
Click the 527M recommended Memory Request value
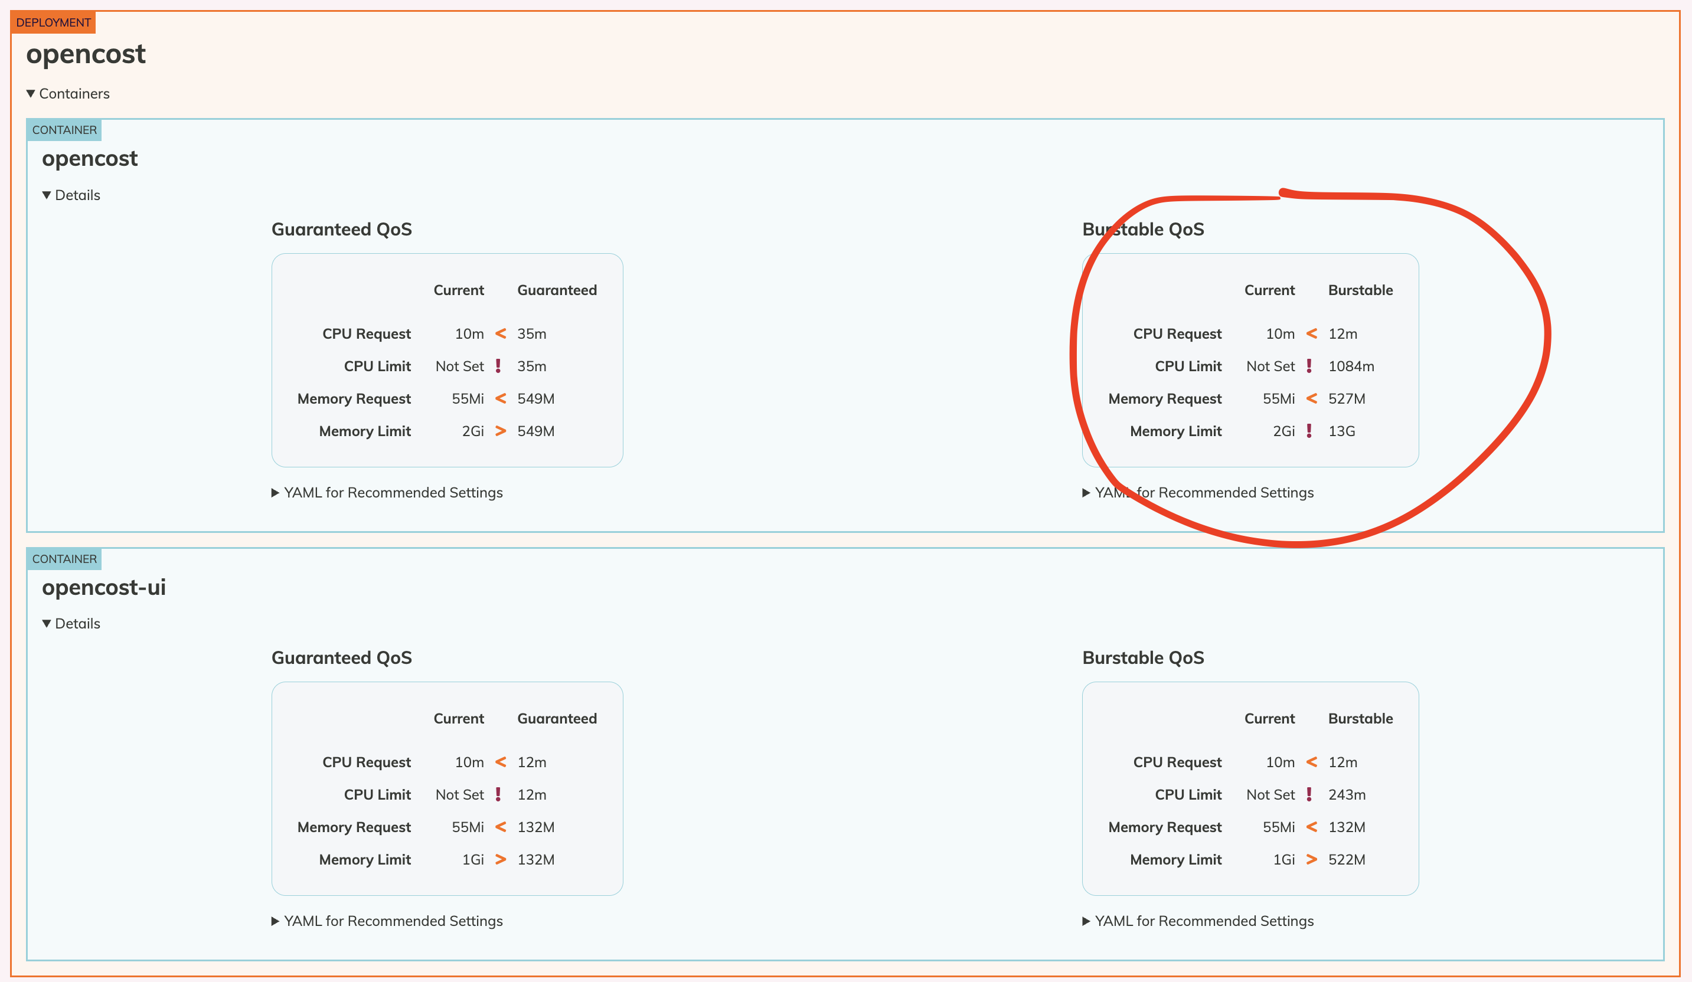[x=1347, y=398]
